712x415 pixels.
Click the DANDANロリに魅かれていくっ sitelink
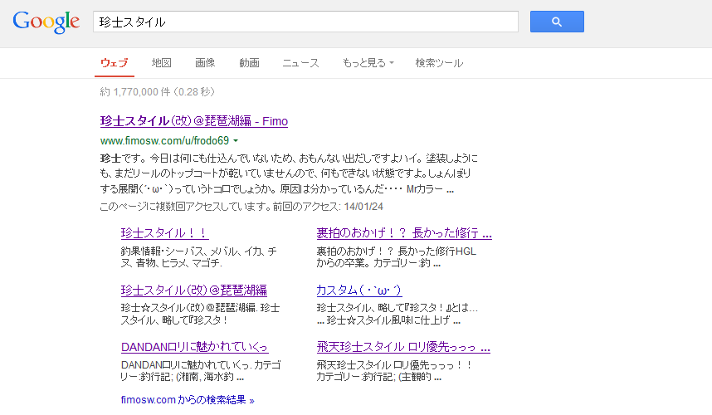194,347
